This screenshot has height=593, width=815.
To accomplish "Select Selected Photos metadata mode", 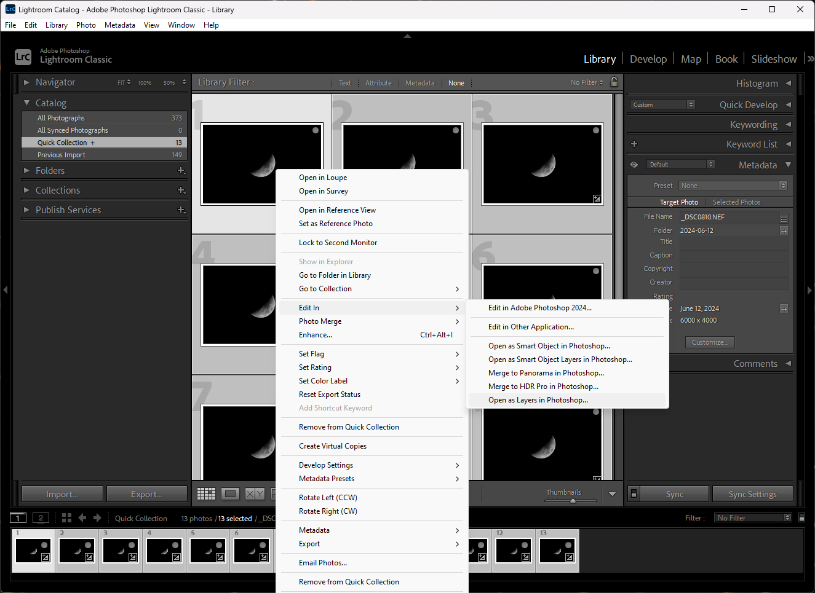I will point(736,202).
